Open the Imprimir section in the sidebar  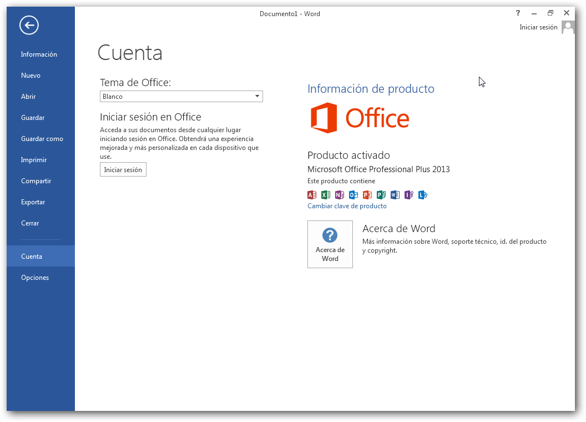pos(33,159)
